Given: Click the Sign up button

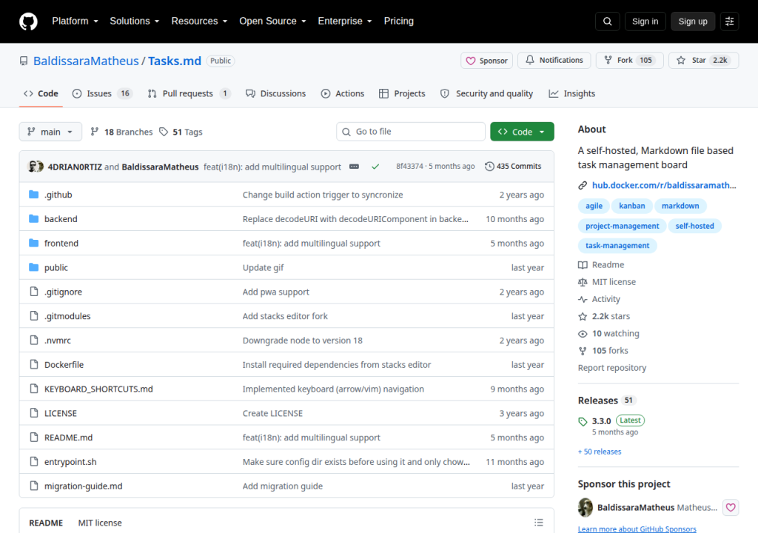Looking at the screenshot, I should [x=692, y=21].
